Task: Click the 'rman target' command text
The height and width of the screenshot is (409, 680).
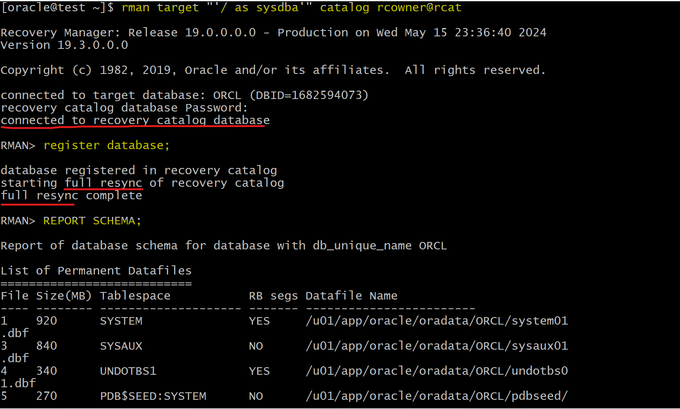Action: click(160, 8)
